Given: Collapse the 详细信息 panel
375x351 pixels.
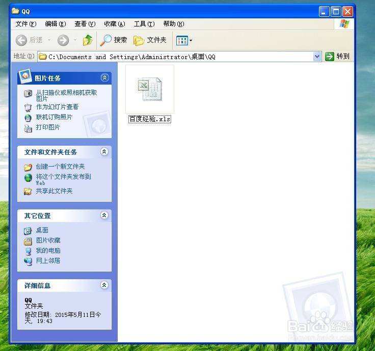Looking at the screenshot, I should coord(104,285).
